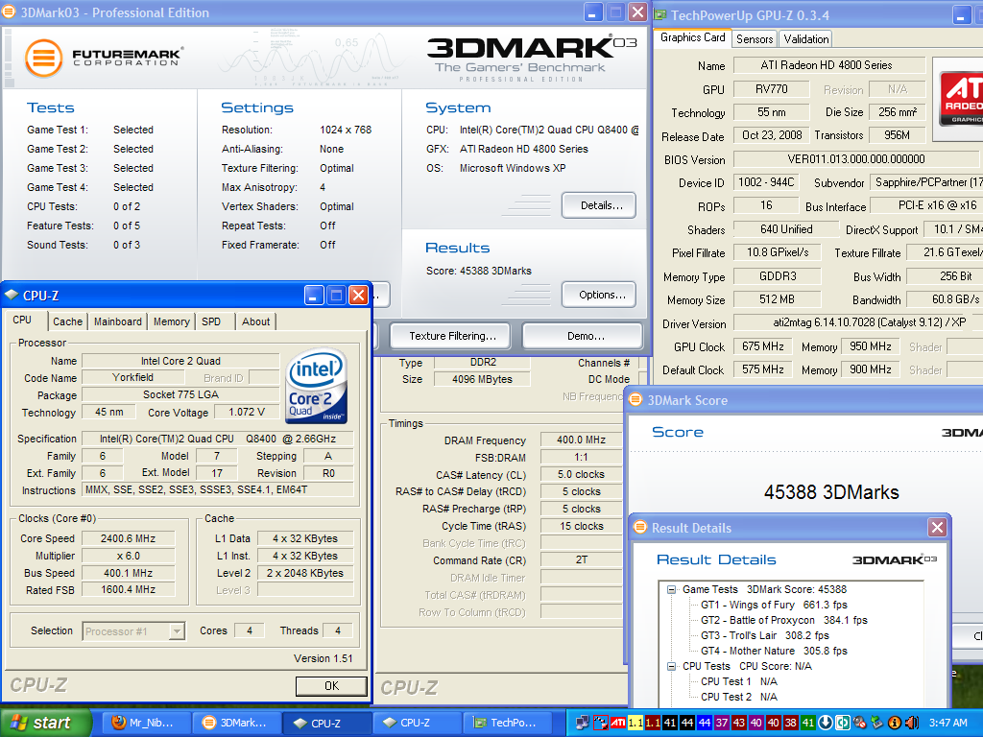
Task: Click the red-bordered tray icon beside network icon
Action: tap(601, 723)
